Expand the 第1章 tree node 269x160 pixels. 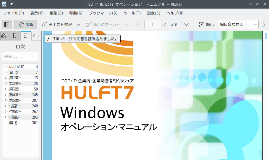pos(6,78)
